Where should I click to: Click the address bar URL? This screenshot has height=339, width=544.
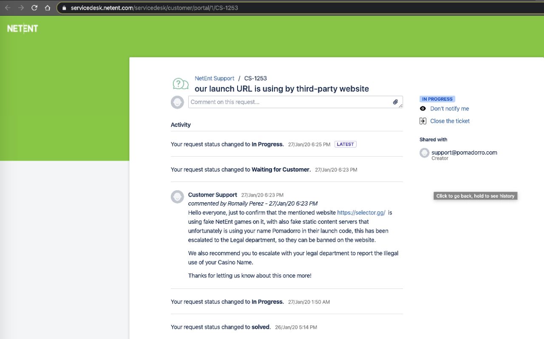point(154,8)
